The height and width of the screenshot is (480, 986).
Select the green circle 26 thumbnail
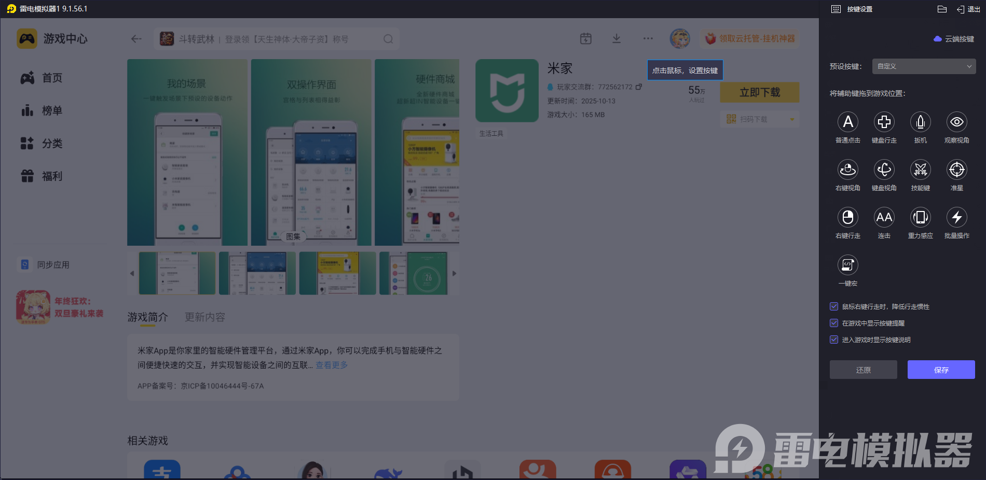pos(413,273)
